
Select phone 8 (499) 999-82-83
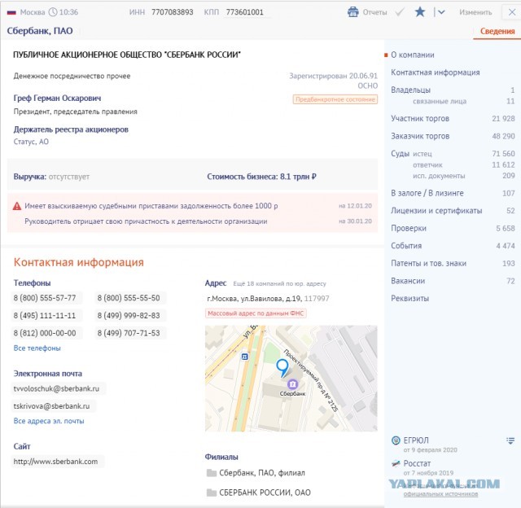[x=129, y=316]
